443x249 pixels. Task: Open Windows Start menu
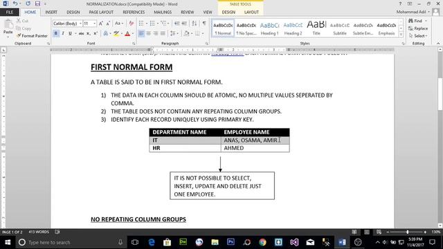[x=8, y=242]
